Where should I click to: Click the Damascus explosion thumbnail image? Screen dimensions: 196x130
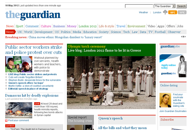(x=19, y=110)
